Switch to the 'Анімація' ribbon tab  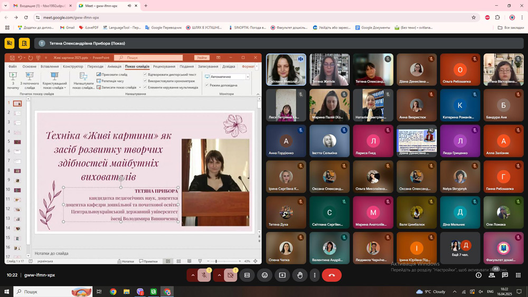click(114, 66)
